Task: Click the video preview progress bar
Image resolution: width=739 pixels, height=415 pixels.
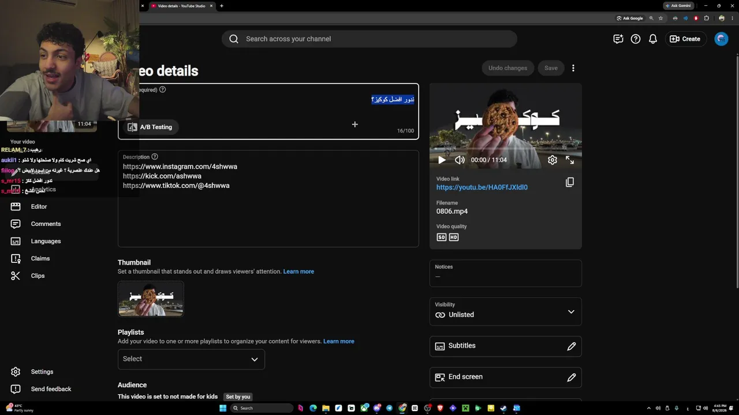Action: point(505,149)
